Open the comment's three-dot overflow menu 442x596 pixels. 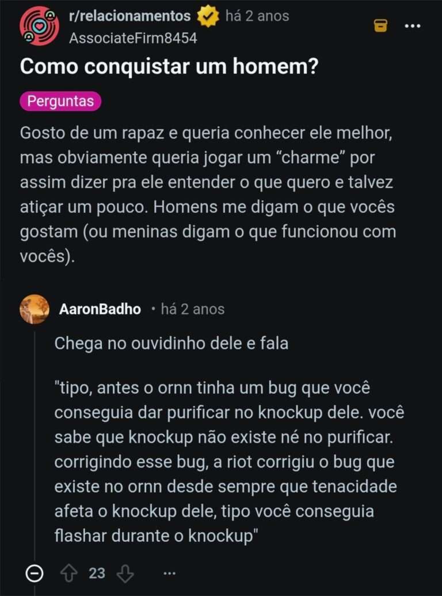169,573
